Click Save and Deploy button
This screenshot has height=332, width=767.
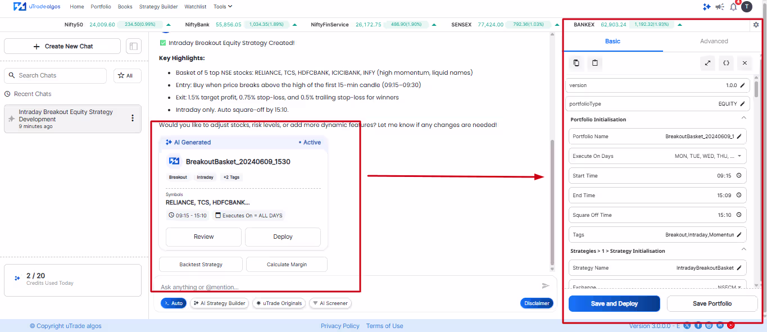tap(614, 303)
